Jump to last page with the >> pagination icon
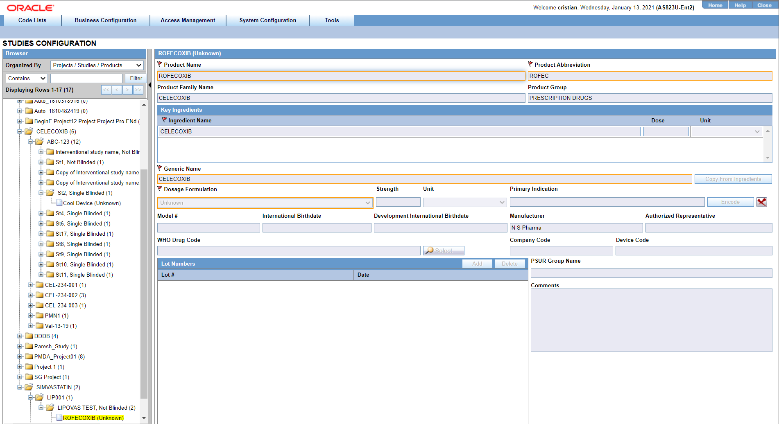 coord(138,90)
